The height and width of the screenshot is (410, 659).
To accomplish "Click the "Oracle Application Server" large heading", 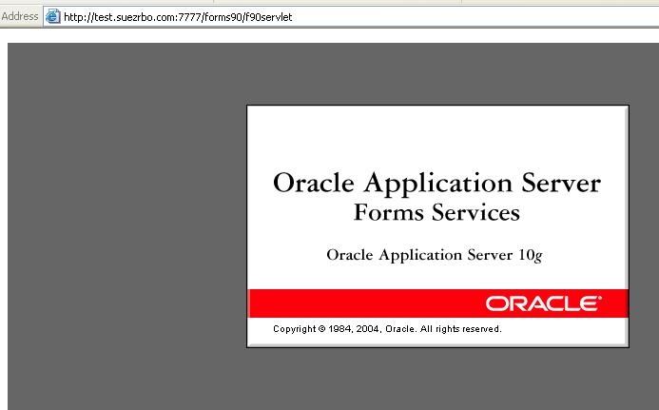I will (x=436, y=183).
